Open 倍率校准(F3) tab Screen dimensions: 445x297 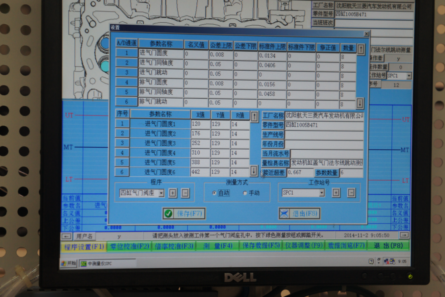pos(174,246)
